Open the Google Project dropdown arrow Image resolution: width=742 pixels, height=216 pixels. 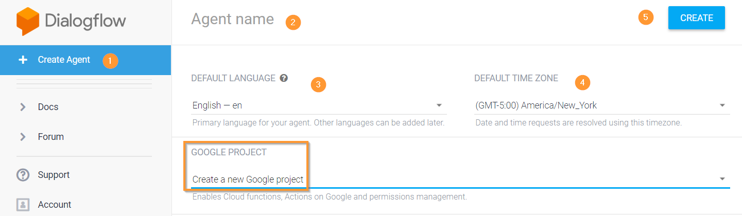click(722, 179)
